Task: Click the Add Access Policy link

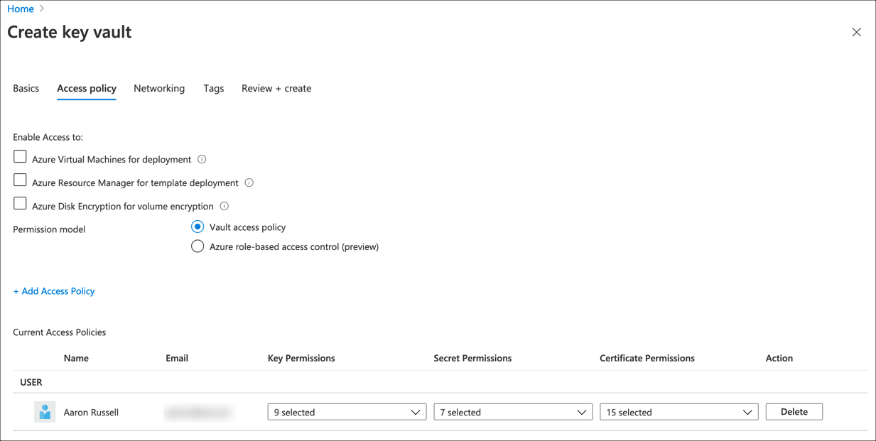Action: click(x=54, y=291)
